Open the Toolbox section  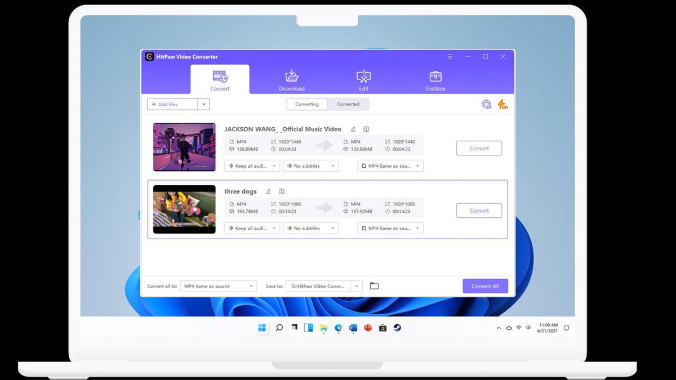coord(434,79)
